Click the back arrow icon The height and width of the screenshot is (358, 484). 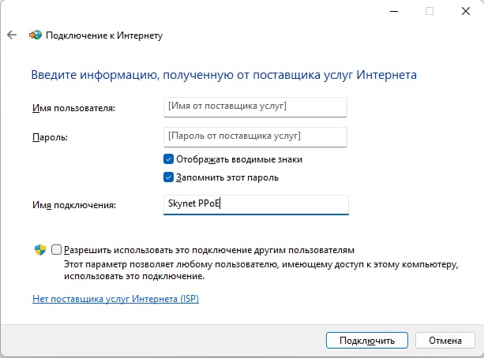tap(12, 35)
